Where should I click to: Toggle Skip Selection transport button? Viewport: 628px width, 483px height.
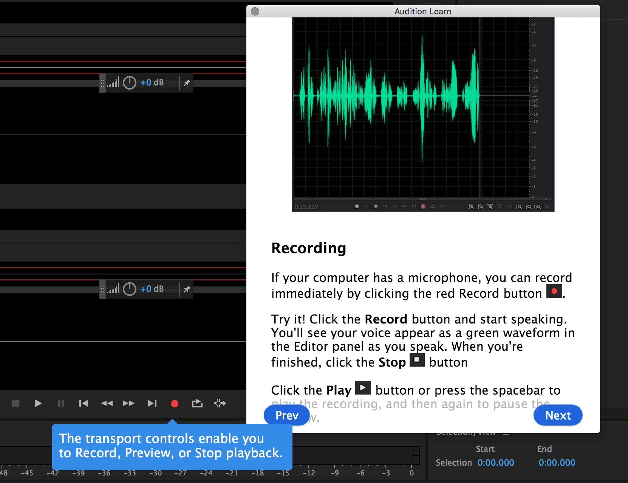220,403
